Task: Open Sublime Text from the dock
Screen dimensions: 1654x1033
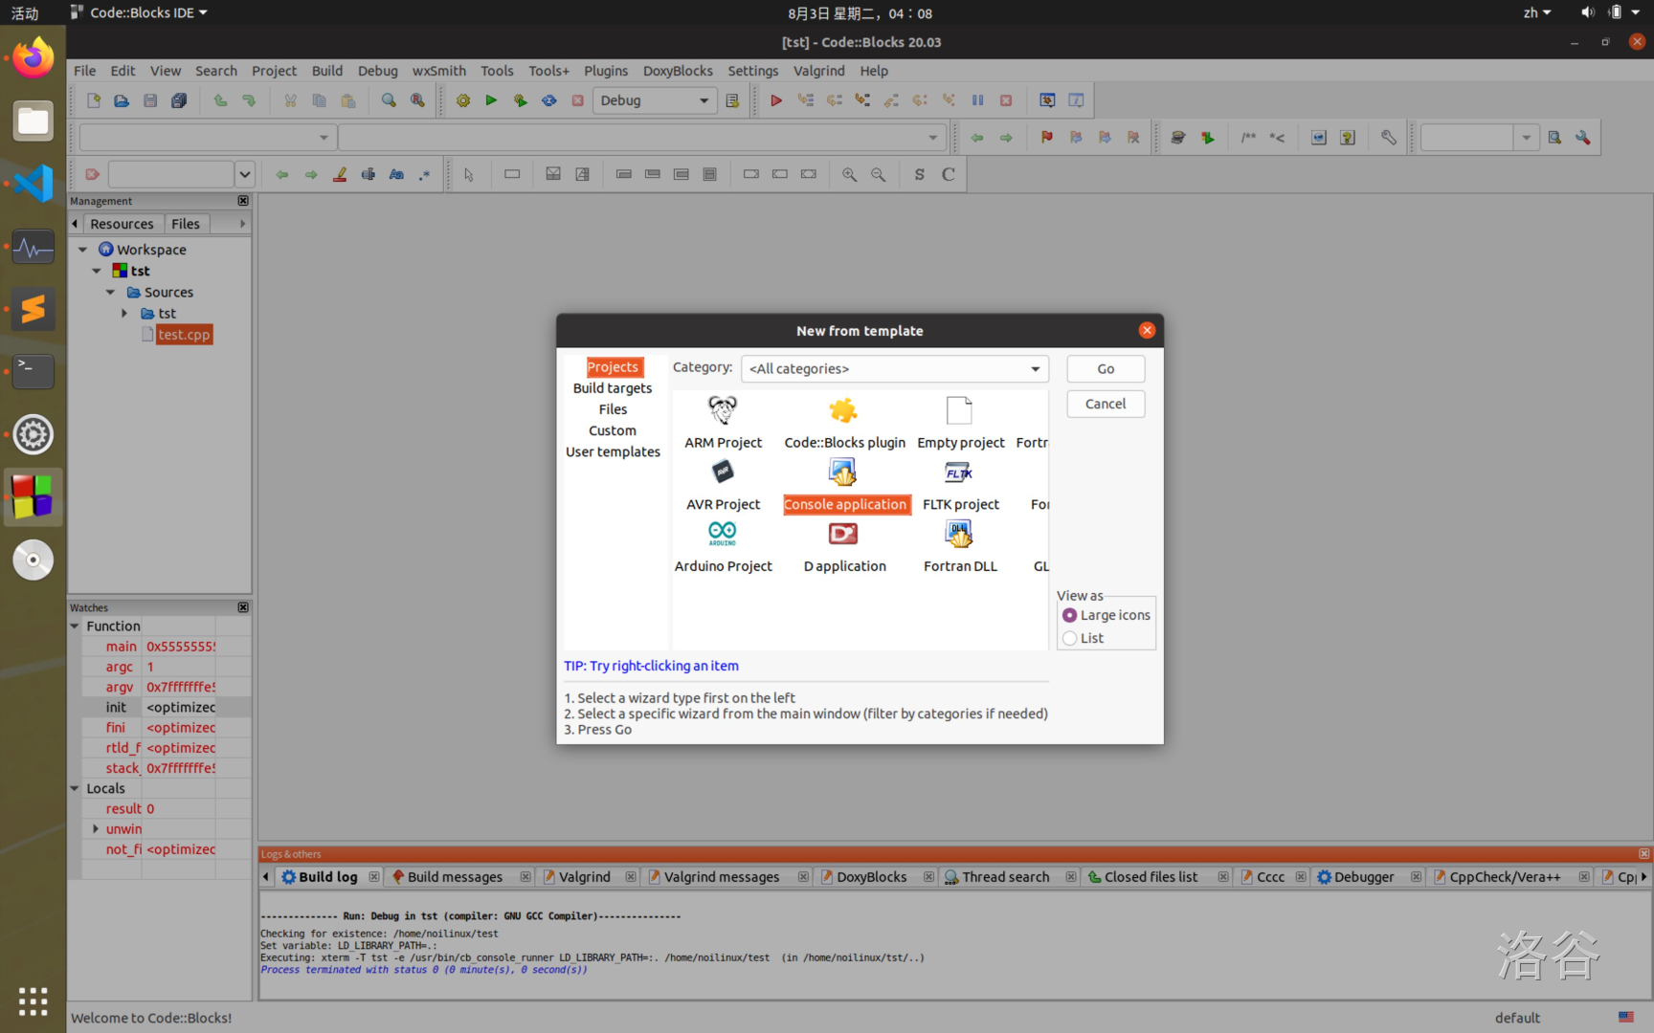Action: click(x=34, y=309)
